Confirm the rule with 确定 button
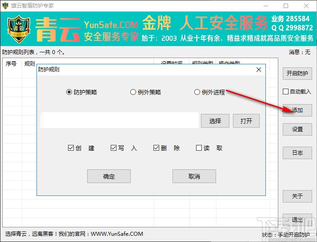Viewport: 317px width, 242px height. coord(109,176)
